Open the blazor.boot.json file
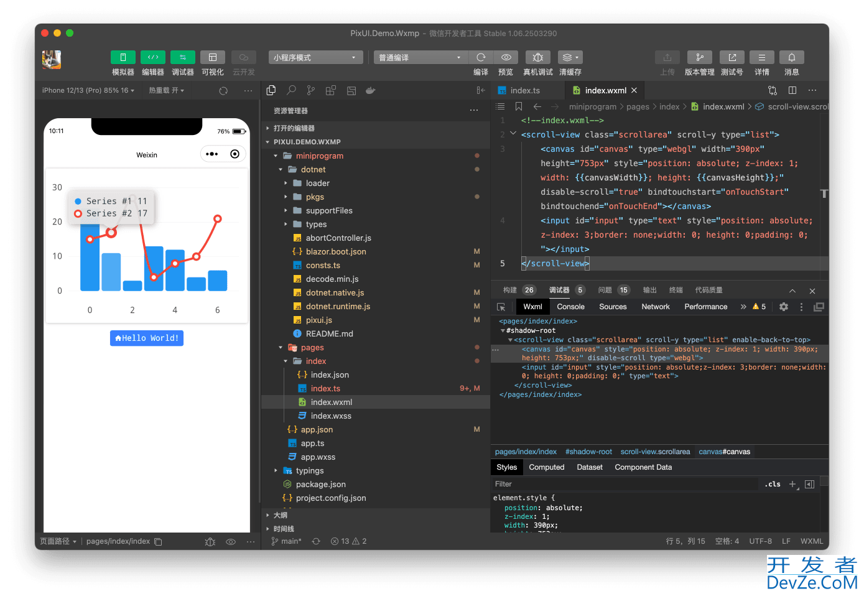This screenshot has width=864, height=596. click(376, 251)
